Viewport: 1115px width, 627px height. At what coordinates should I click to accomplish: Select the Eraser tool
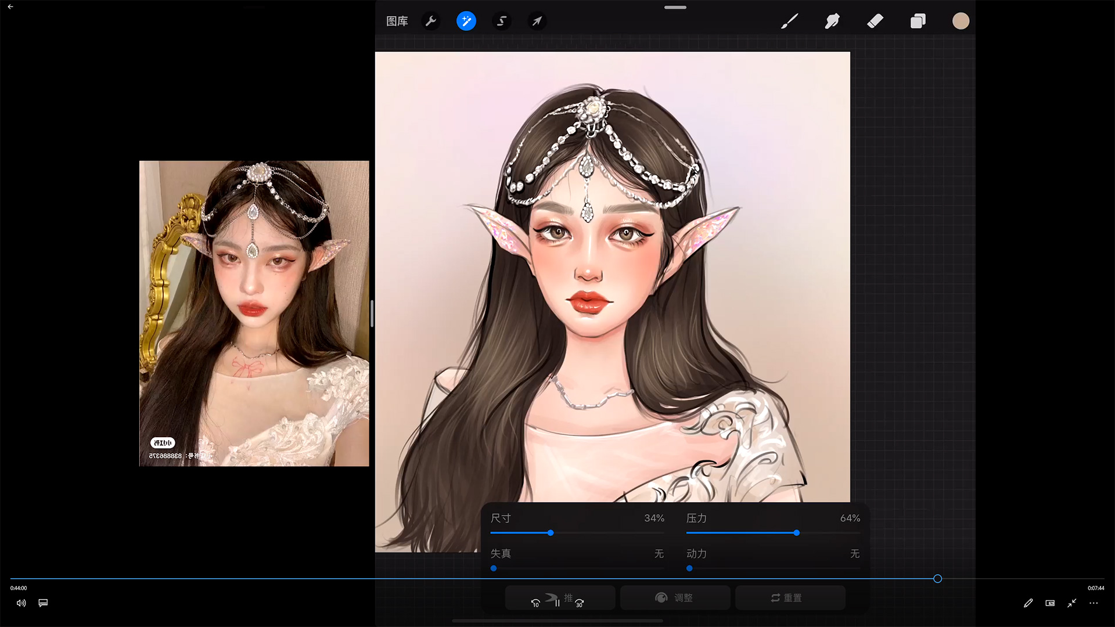coord(875,21)
